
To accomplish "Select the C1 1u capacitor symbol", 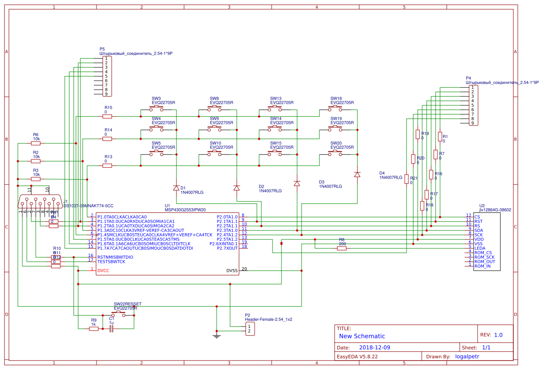I will pos(110,328).
